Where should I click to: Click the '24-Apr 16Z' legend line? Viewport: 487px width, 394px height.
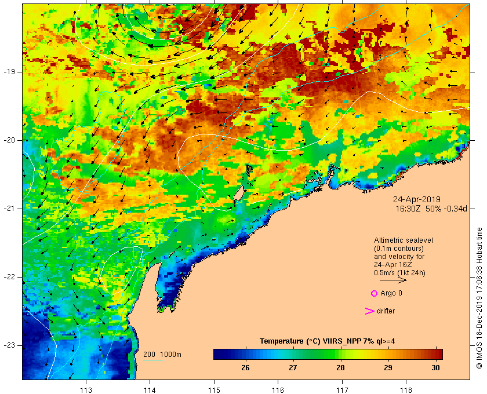[x=394, y=265]
